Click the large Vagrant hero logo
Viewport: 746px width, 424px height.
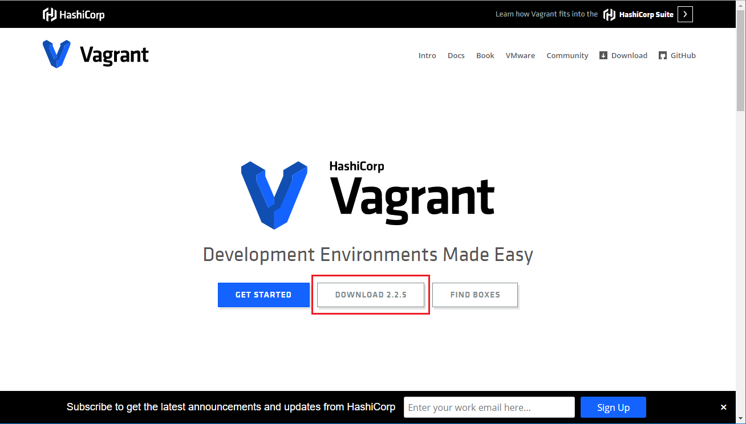[368, 194]
